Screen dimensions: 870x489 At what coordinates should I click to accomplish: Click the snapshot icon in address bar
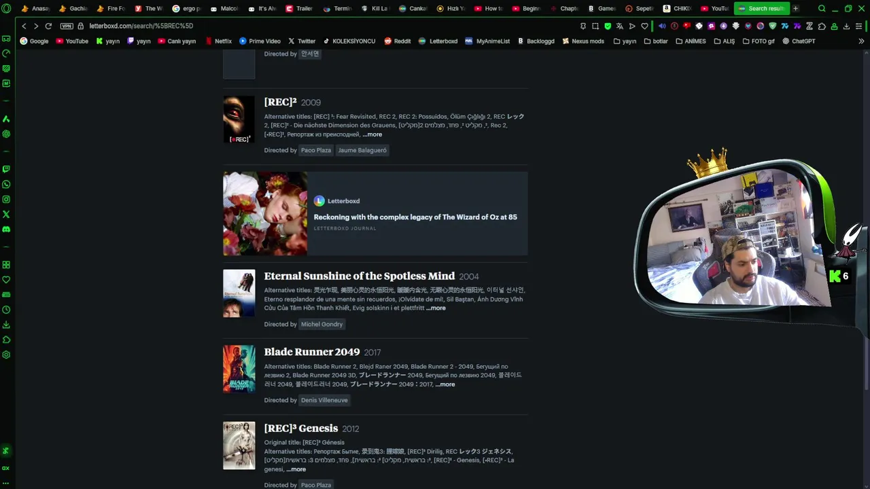click(x=595, y=26)
